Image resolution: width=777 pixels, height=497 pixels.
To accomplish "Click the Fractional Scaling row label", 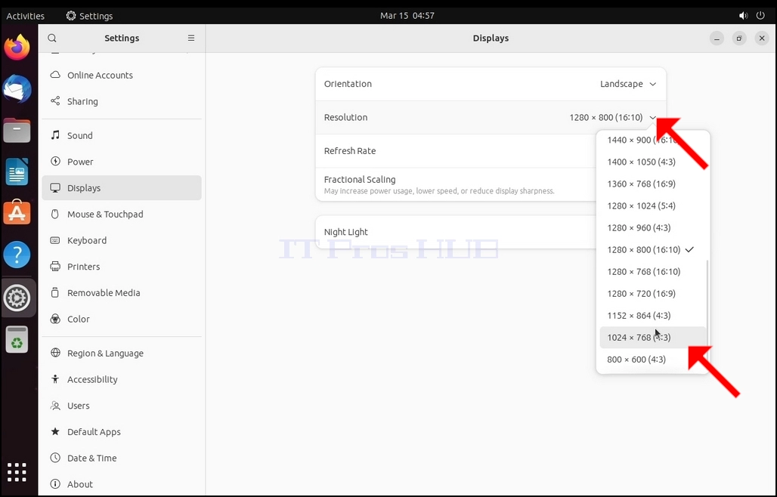I will 360,179.
